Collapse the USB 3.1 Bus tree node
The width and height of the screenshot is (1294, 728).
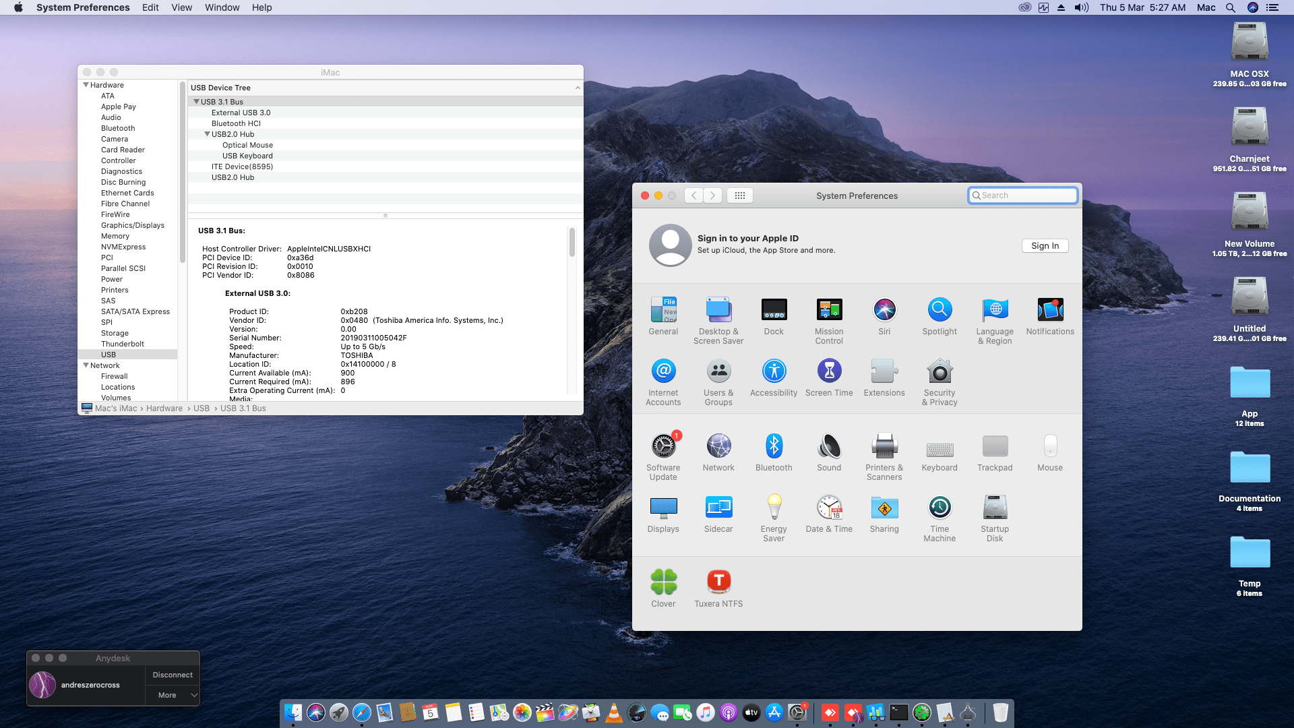tap(196, 102)
